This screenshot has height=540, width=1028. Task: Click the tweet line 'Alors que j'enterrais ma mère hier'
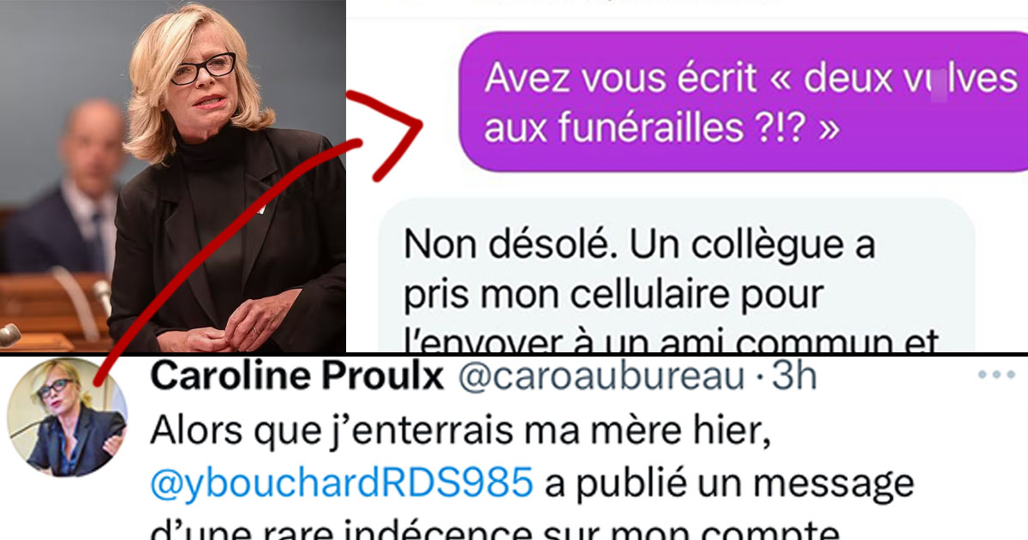pos(462,431)
